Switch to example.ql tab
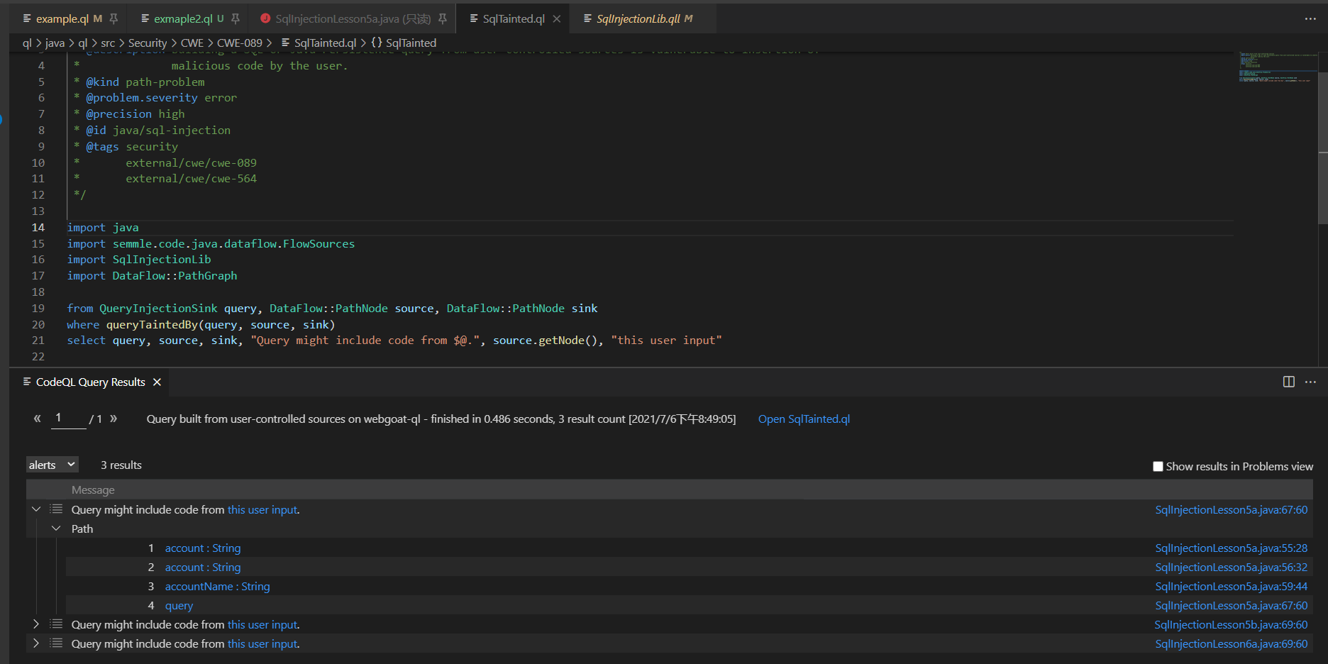Viewport: 1328px width, 664px height. point(62,18)
